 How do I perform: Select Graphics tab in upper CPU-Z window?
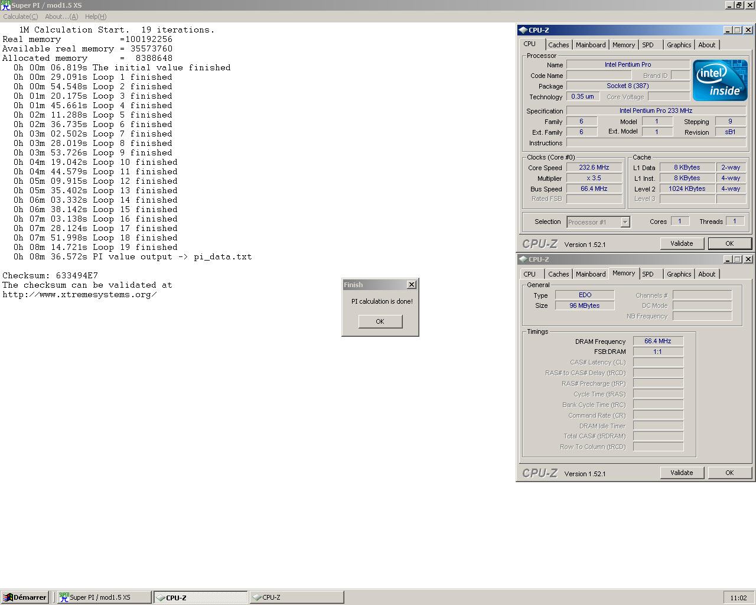(x=679, y=45)
